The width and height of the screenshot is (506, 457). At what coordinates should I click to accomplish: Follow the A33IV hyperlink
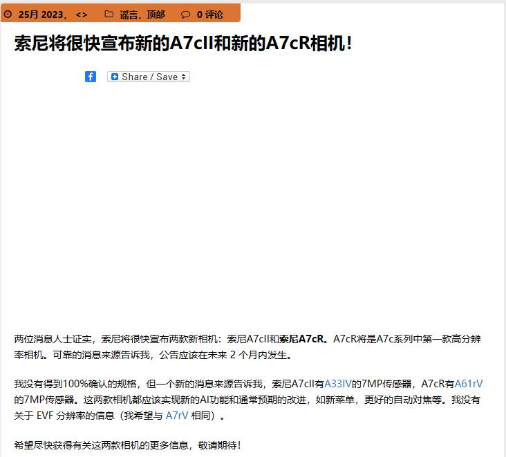(x=338, y=384)
